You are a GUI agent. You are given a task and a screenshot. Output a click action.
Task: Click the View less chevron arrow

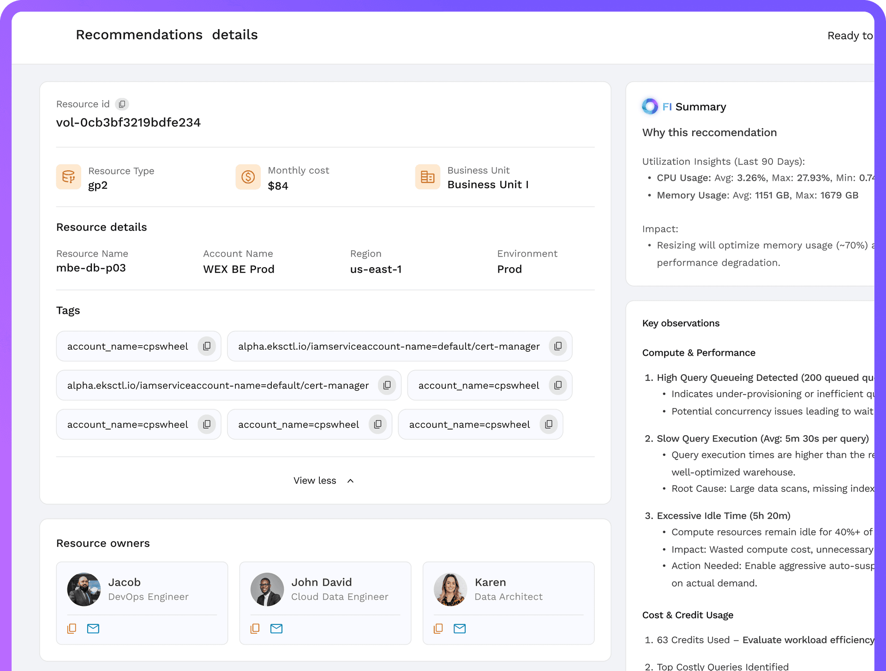pyautogui.click(x=351, y=481)
